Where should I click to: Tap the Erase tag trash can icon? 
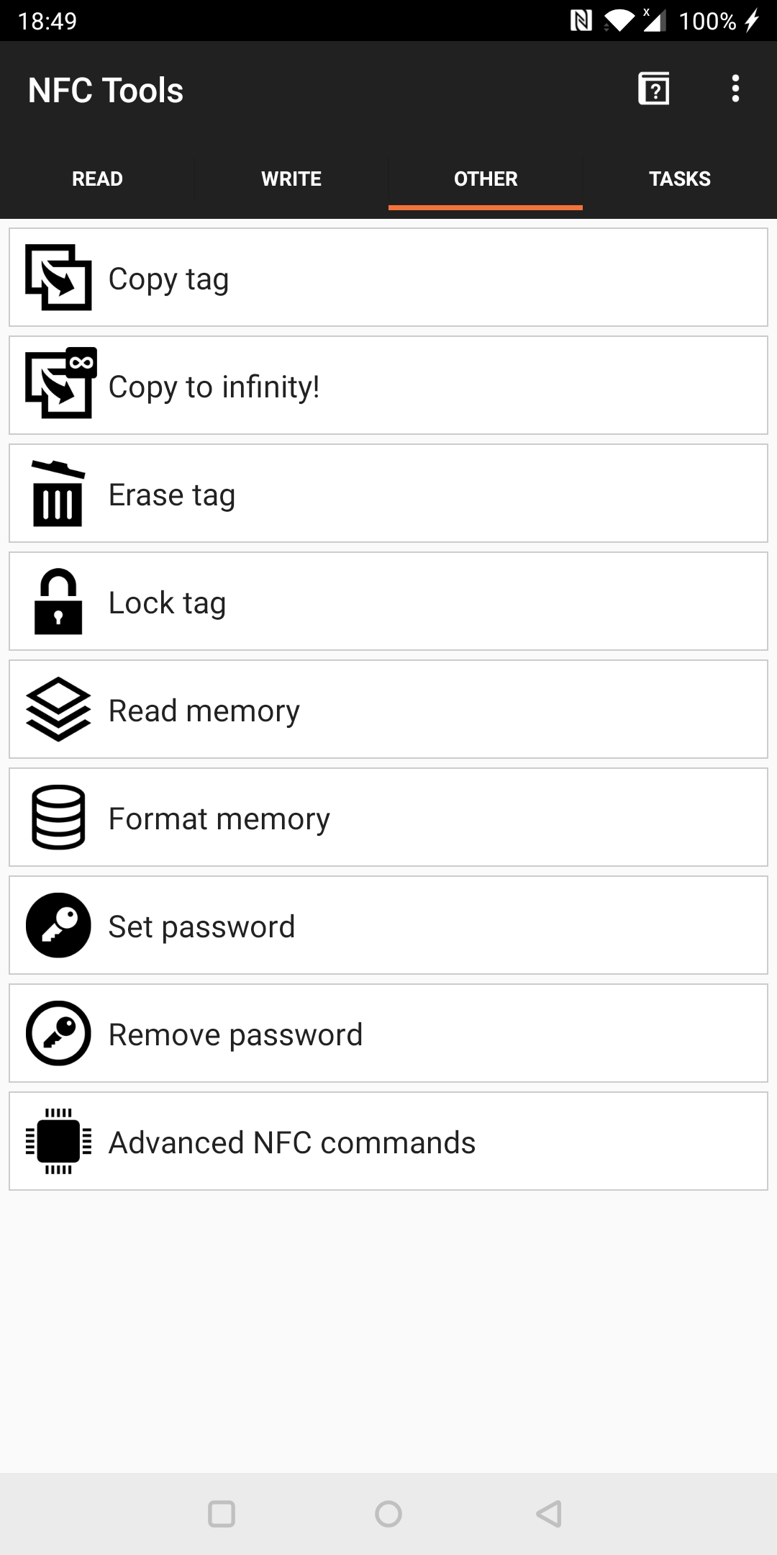58,494
